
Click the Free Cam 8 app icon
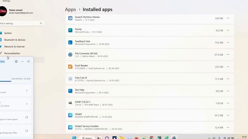(x=70, y=79)
